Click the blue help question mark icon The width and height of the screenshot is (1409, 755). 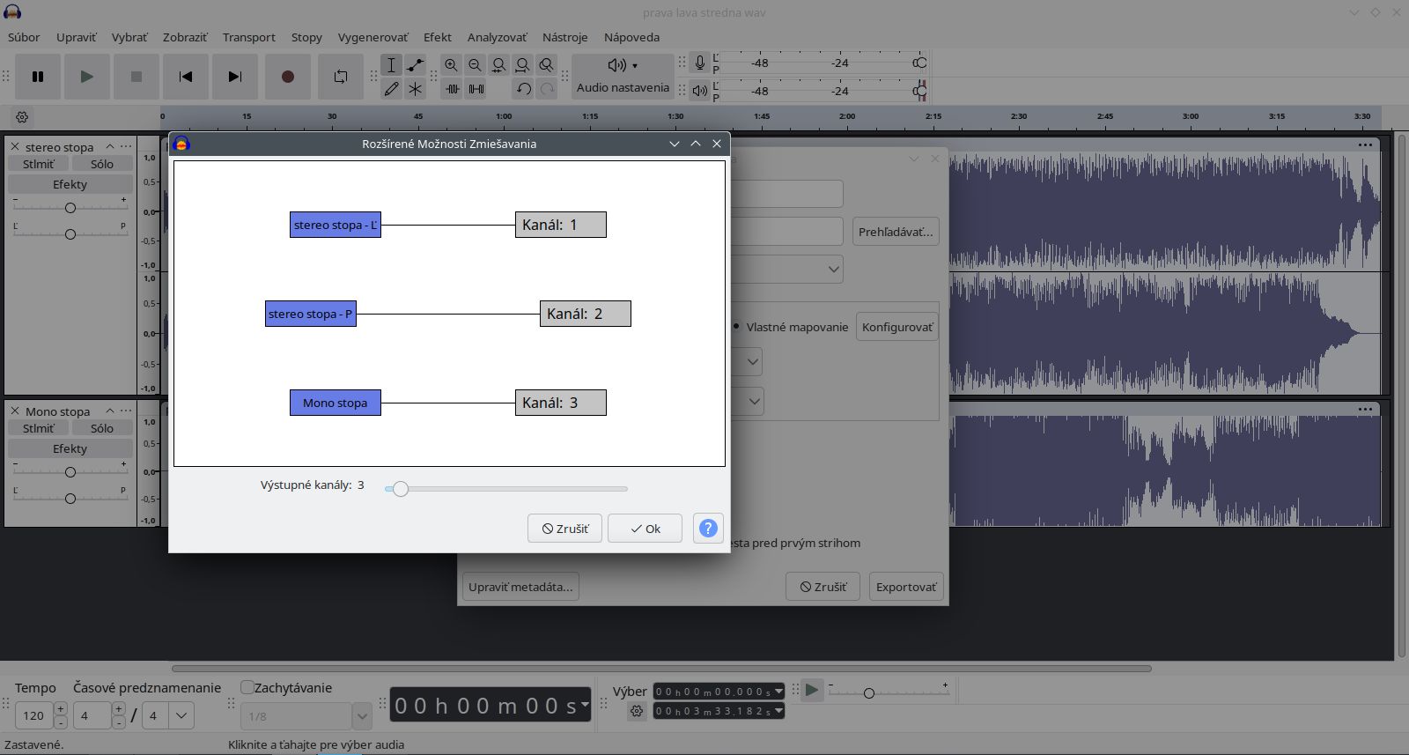pyautogui.click(x=708, y=529)
